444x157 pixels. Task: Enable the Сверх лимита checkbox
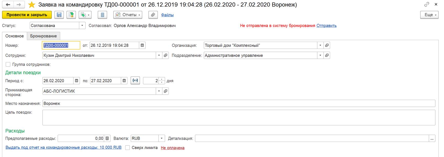pyautogui.click(x=127, y=148)
